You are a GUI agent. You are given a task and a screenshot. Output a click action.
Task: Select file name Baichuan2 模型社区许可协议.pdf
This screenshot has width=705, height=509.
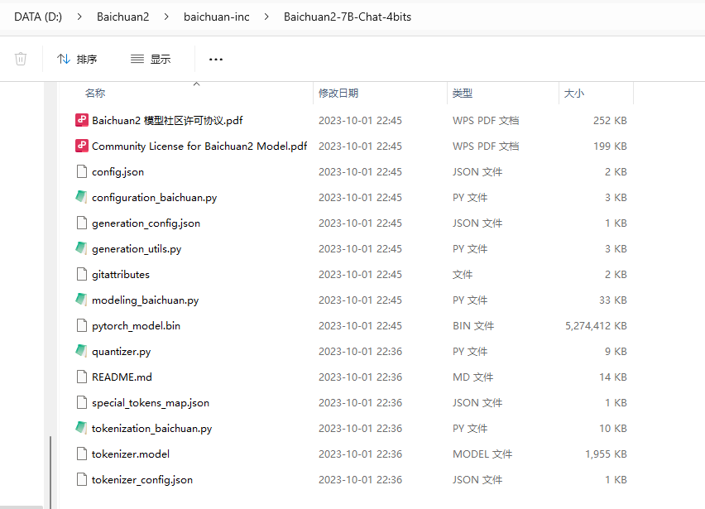pyautogui.click(x=167, y=121)
